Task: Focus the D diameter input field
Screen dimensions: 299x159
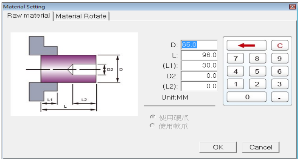Action: (199, 45)
